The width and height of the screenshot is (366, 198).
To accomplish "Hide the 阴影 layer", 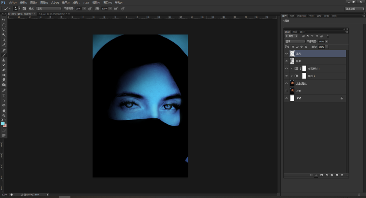I will pos(286,61).
